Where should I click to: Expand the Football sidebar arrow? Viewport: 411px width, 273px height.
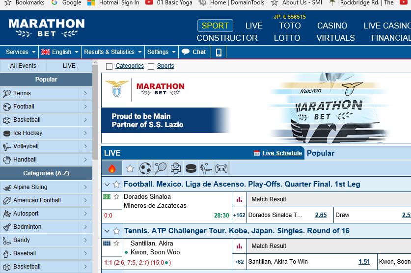(85, 107)
